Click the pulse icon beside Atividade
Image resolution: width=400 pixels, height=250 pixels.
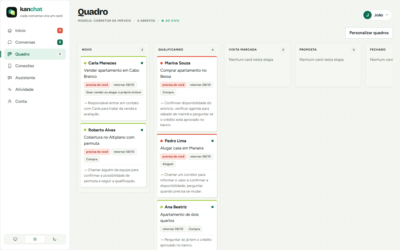[x=10, y=89]
